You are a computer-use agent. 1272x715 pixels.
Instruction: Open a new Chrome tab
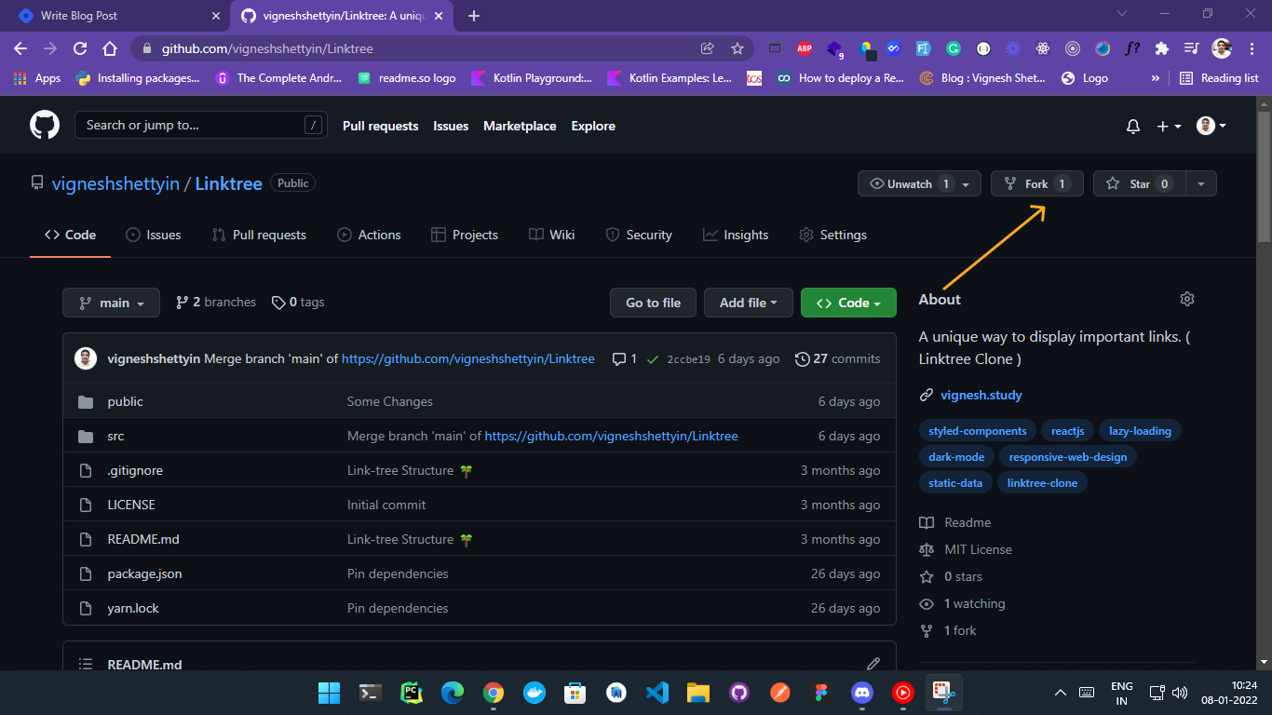coord(473,16)
